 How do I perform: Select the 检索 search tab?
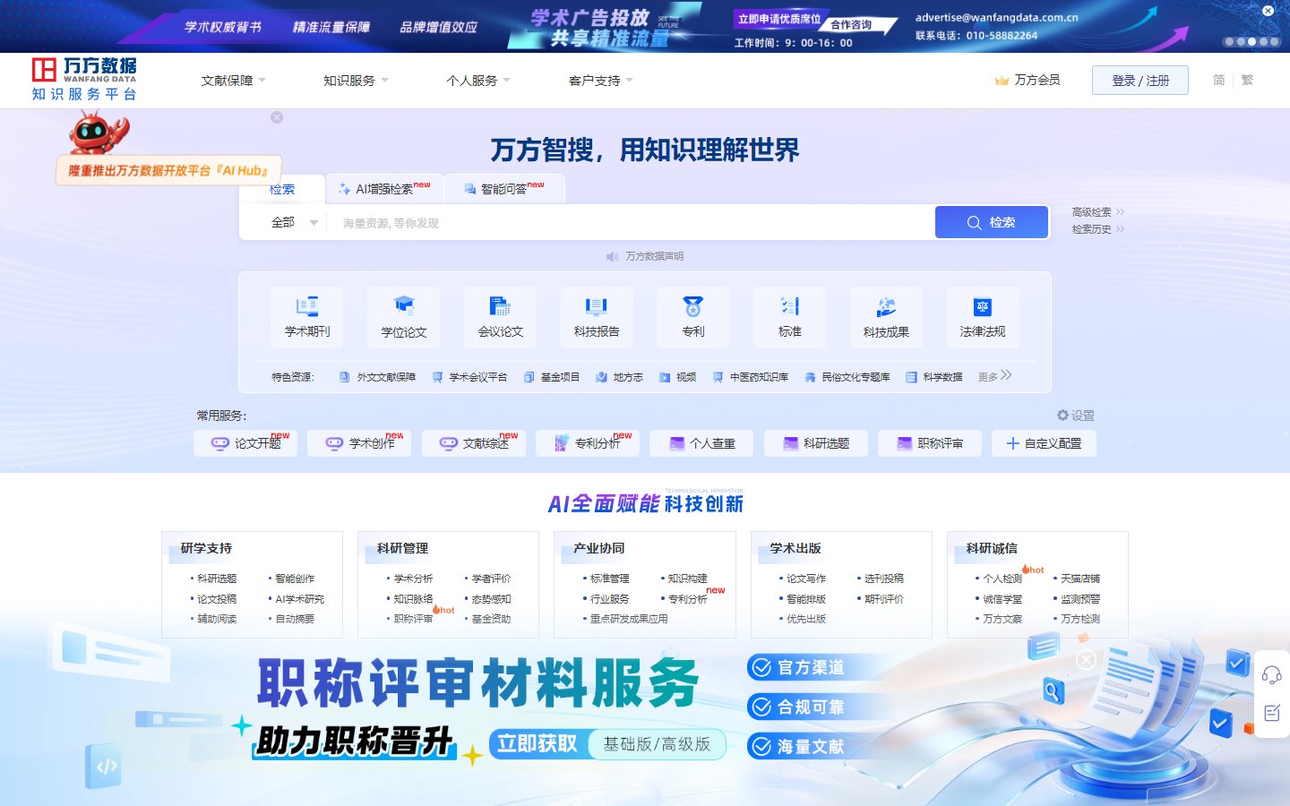coord(282,189)
